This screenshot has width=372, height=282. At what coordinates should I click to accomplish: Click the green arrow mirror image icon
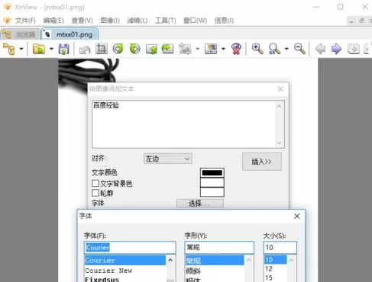(167, 49)
